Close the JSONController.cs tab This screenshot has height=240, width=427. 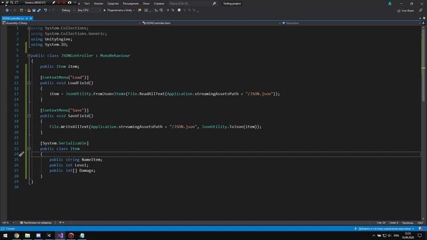click(31, 18)
